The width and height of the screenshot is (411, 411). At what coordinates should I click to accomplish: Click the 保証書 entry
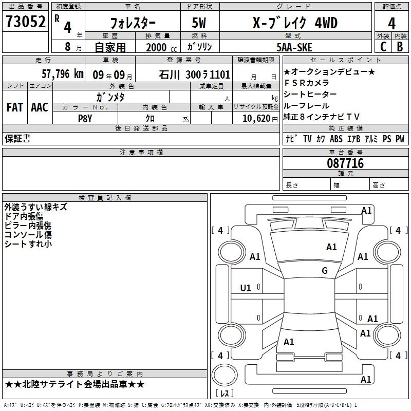pyautogui.click(x=17, y=139)
